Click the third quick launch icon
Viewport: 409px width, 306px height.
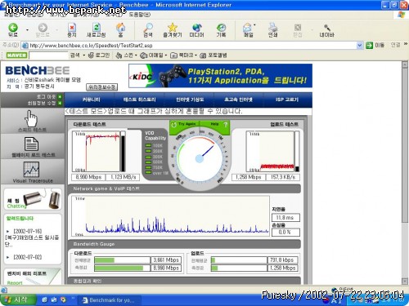(63, 299)
